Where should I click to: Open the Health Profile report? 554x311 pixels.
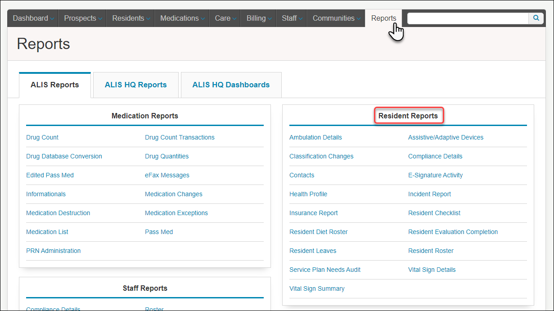click(x=308, y=194)
